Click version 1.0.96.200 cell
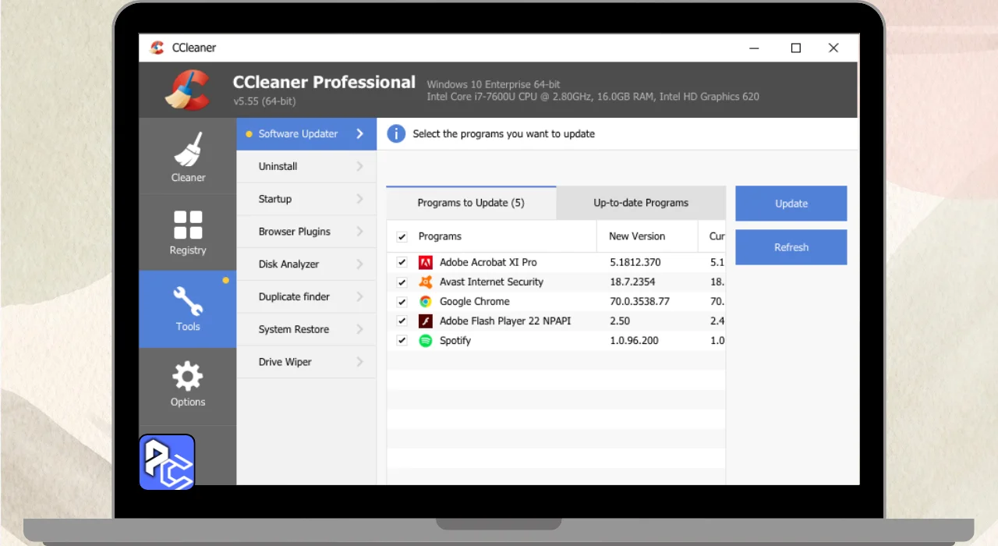Screen dimensions: 998x546 tap(634, 340)
